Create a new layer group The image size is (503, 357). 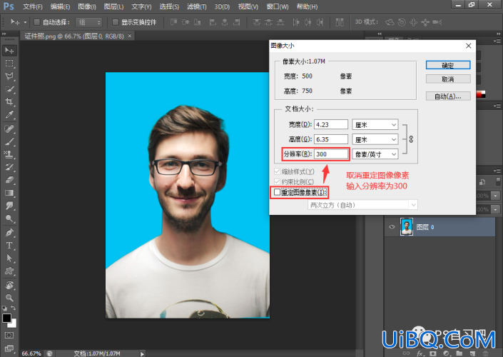point(459,353)
